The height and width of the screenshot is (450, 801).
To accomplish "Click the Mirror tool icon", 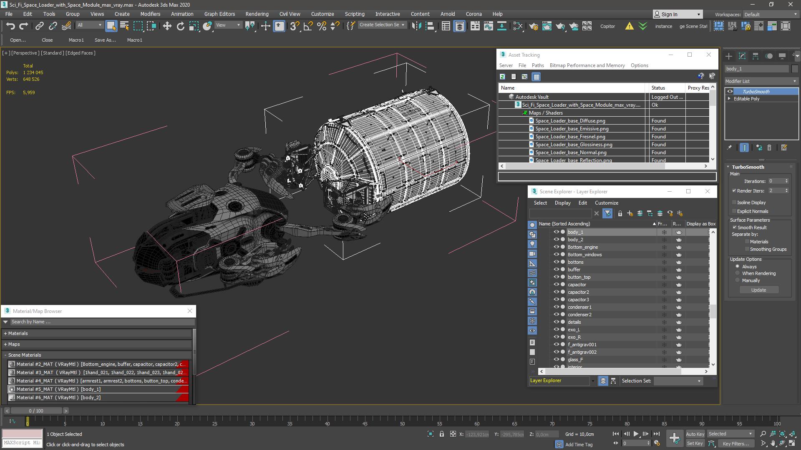I will (416, 26).
